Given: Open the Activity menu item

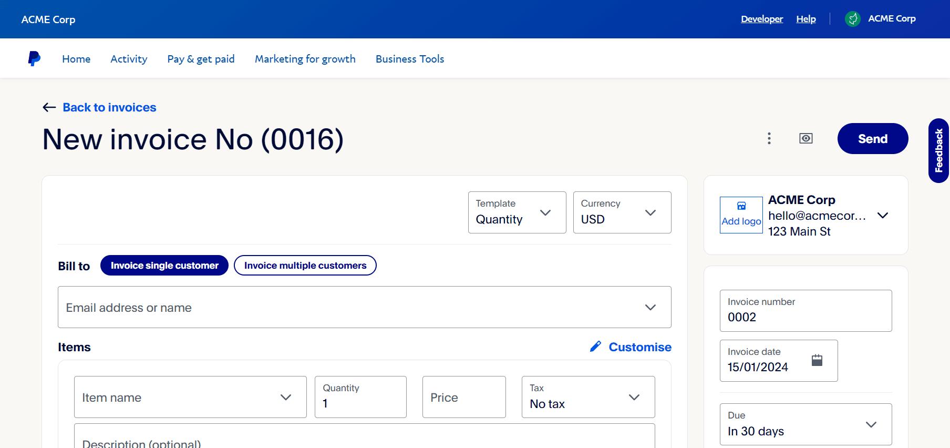Looking at the screenshot, I should tap(129, 59).
